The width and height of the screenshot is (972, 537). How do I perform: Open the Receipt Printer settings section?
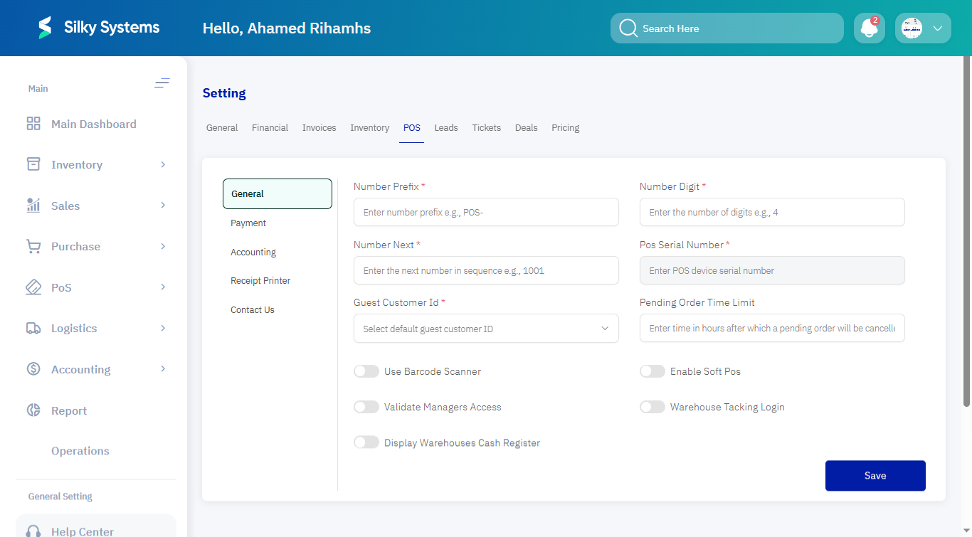[x=260, y=280]
